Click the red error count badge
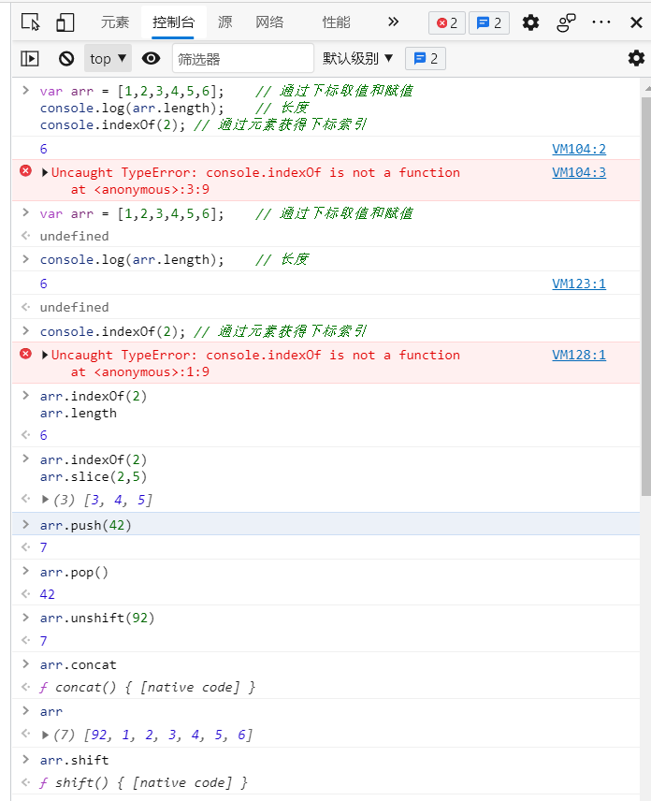Viewport: 651px width, 801px height. coord(447,22)
